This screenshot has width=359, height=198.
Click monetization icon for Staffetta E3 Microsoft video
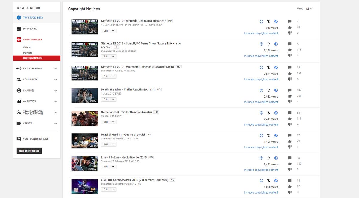tap(269, 68)
